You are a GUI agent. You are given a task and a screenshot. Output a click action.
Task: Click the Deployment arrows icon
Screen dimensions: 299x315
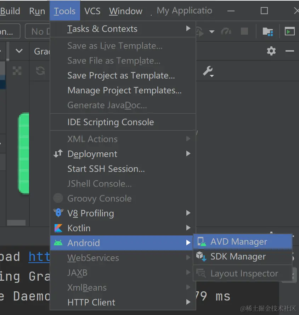pyautogui.click(x=58, y=154)
